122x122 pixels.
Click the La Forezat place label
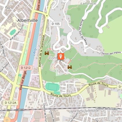(89, 3)
